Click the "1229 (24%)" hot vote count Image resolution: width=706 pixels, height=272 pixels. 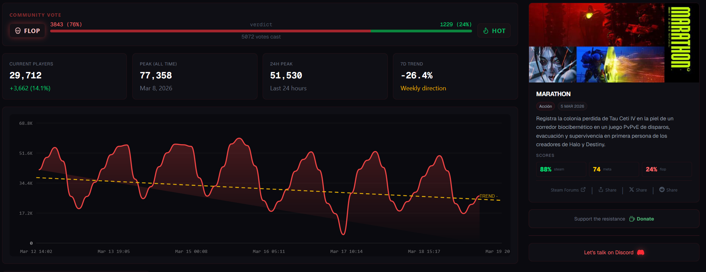456,25
